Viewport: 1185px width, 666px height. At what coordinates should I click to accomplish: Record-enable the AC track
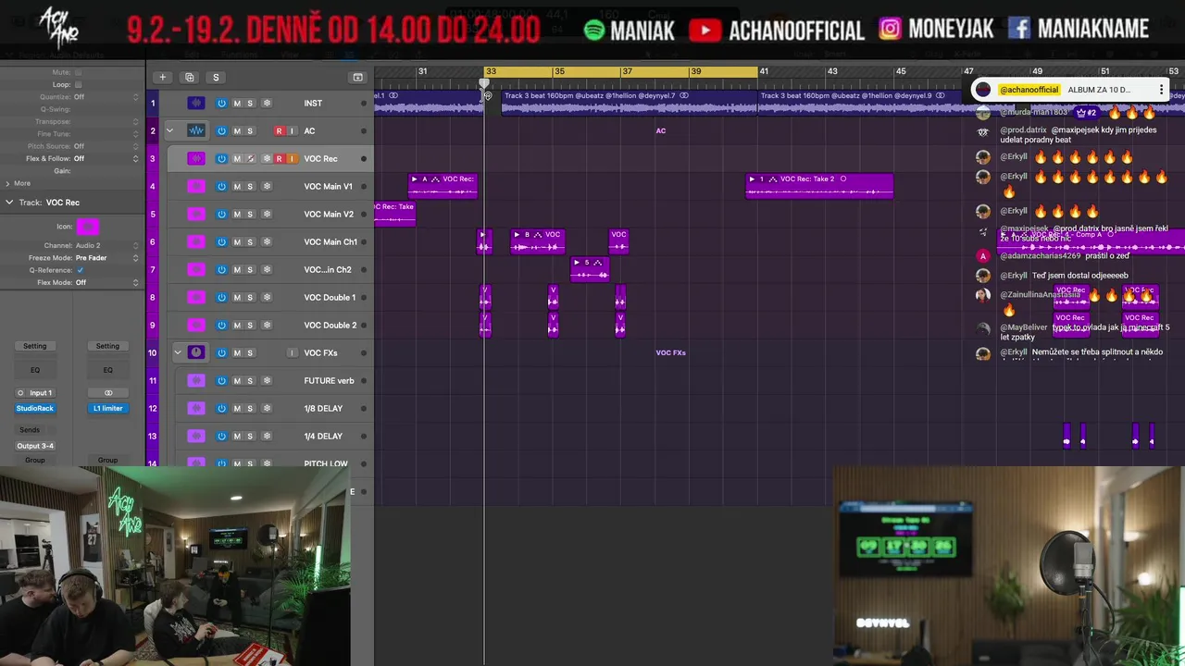[279, 130]
